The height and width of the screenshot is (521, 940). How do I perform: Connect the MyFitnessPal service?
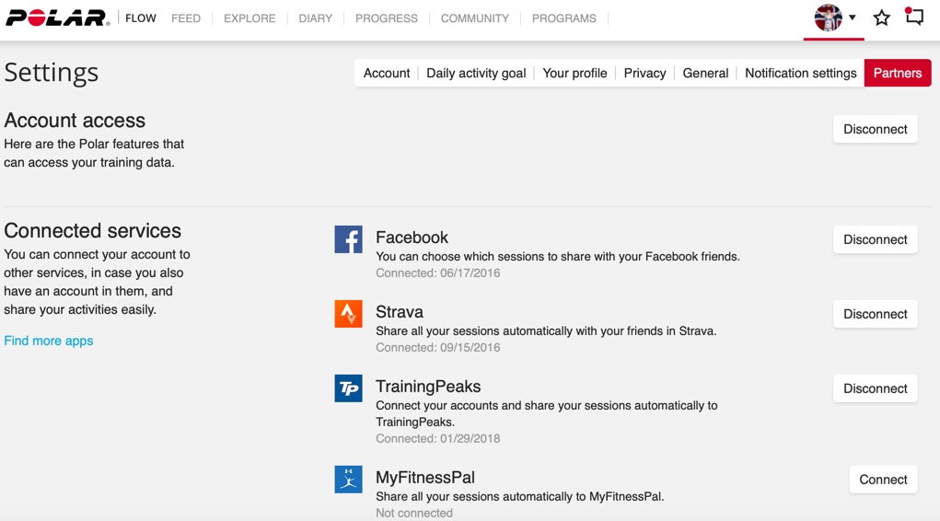[883, 480]
